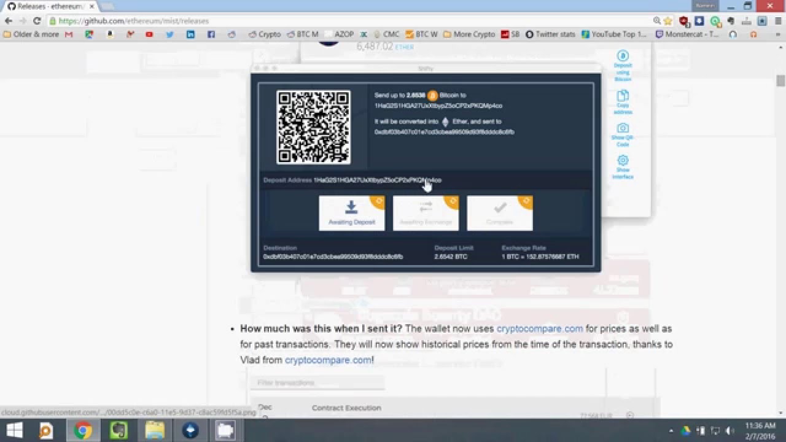Open Facebook bookmark icon

coord(211,34)
